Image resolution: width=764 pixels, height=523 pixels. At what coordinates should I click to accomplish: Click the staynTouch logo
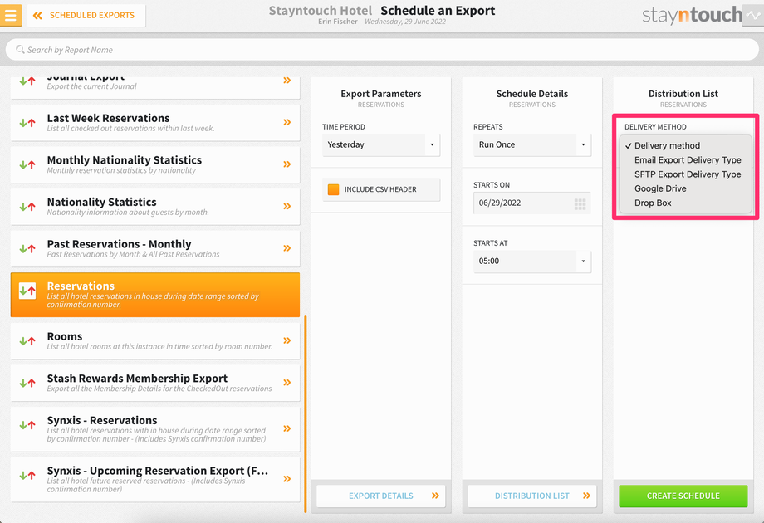692,15
